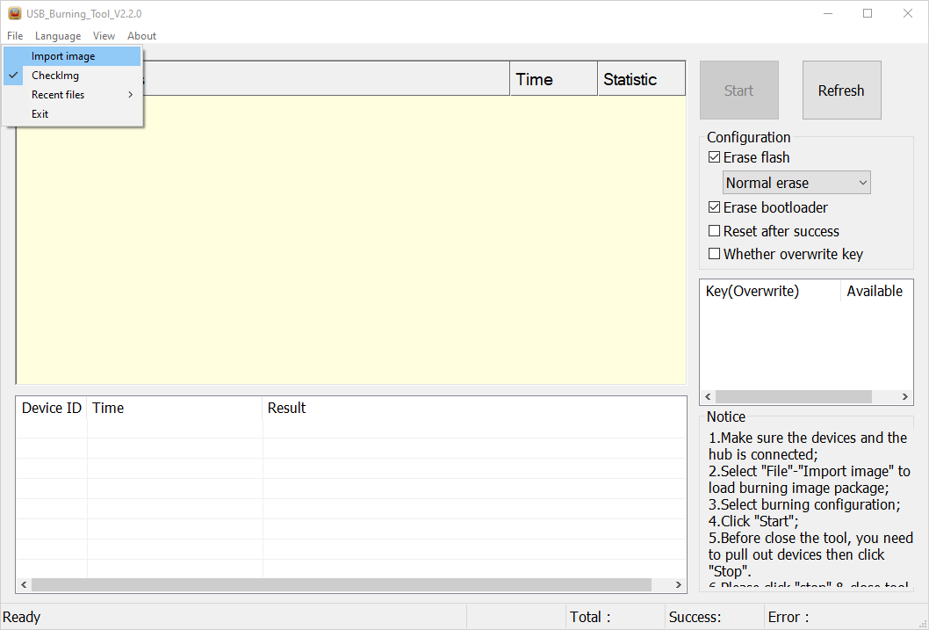
Task: Expand the Recent files submenu
Action: click(72, 95)
